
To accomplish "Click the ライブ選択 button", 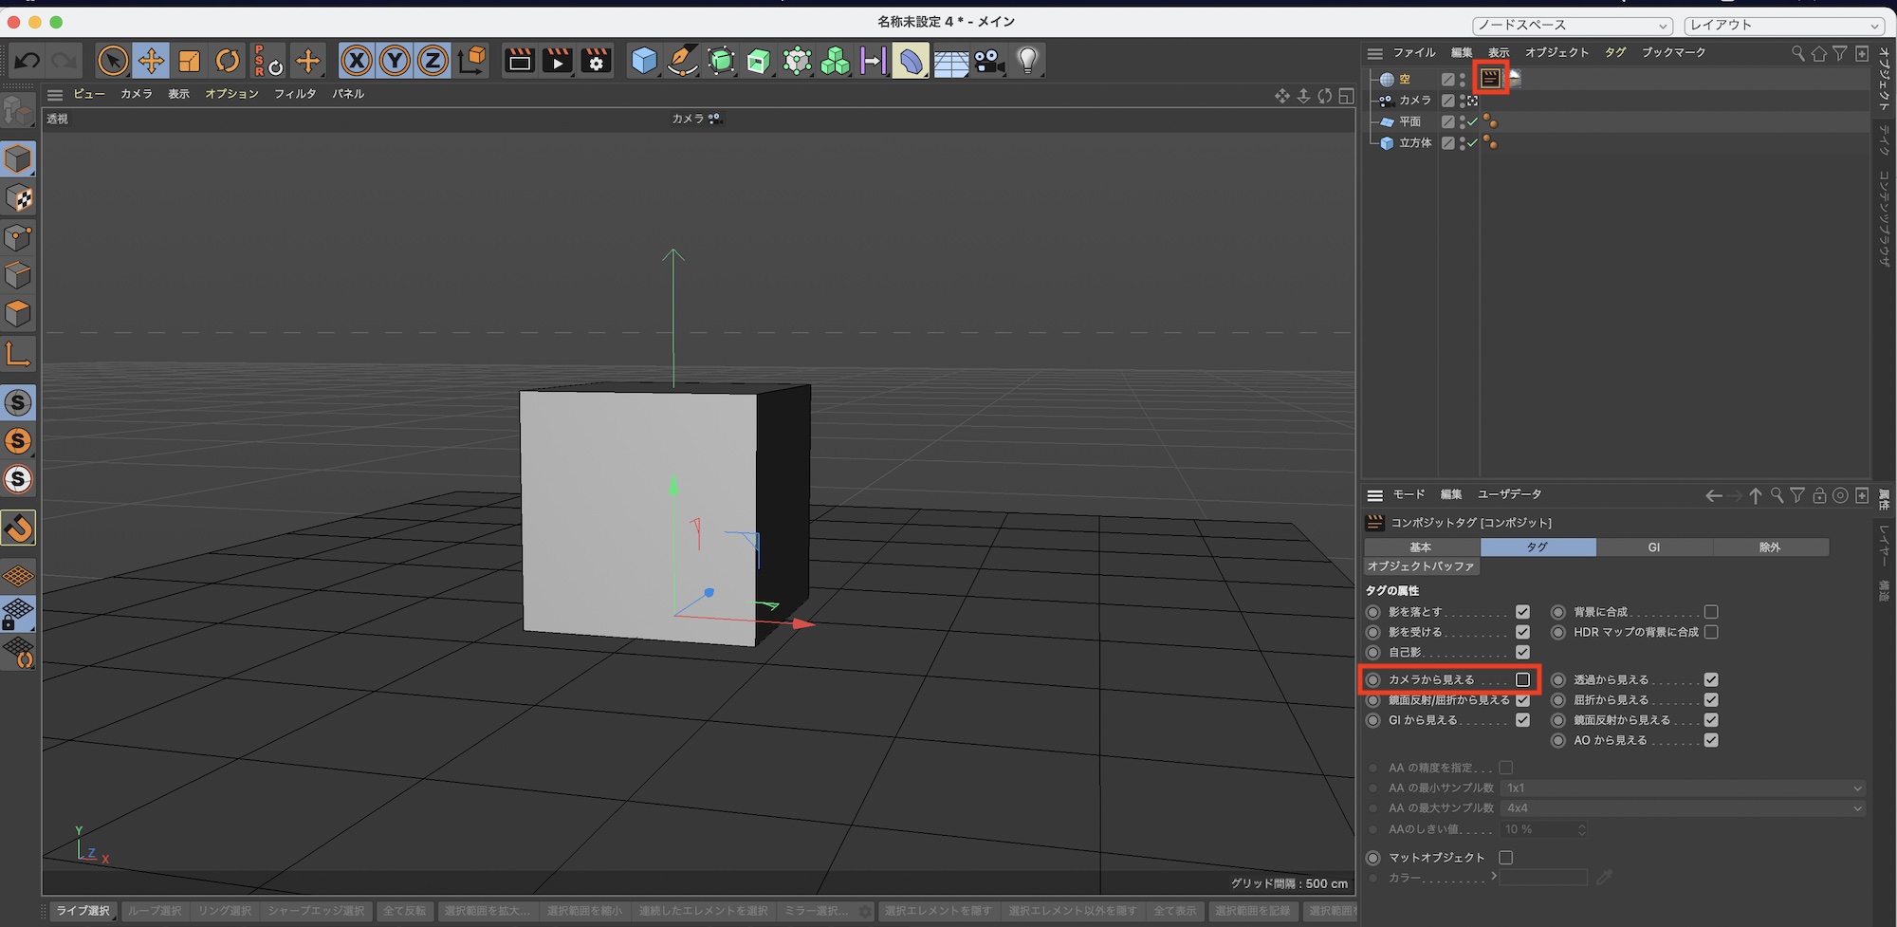I will (83, 911).
